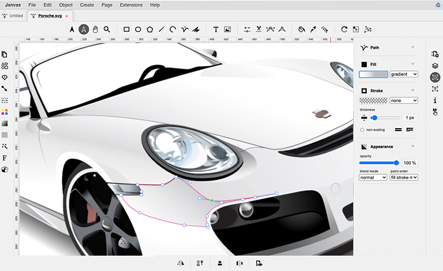This screenshot has width=443, height=271.
Task: Click the fill gradient preview swatch
Action: (x=373, y=74)
